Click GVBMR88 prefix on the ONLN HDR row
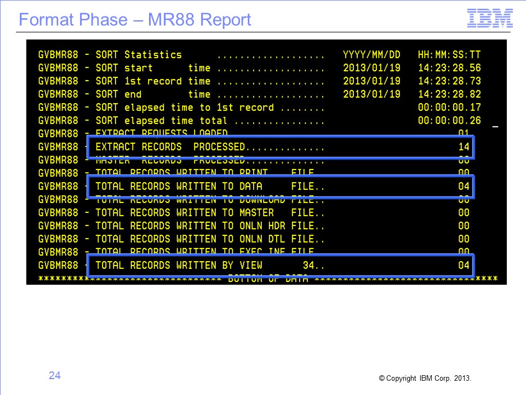Image resolution: width=526 pixels, height=395 pixels. click(x=58, y=225)
